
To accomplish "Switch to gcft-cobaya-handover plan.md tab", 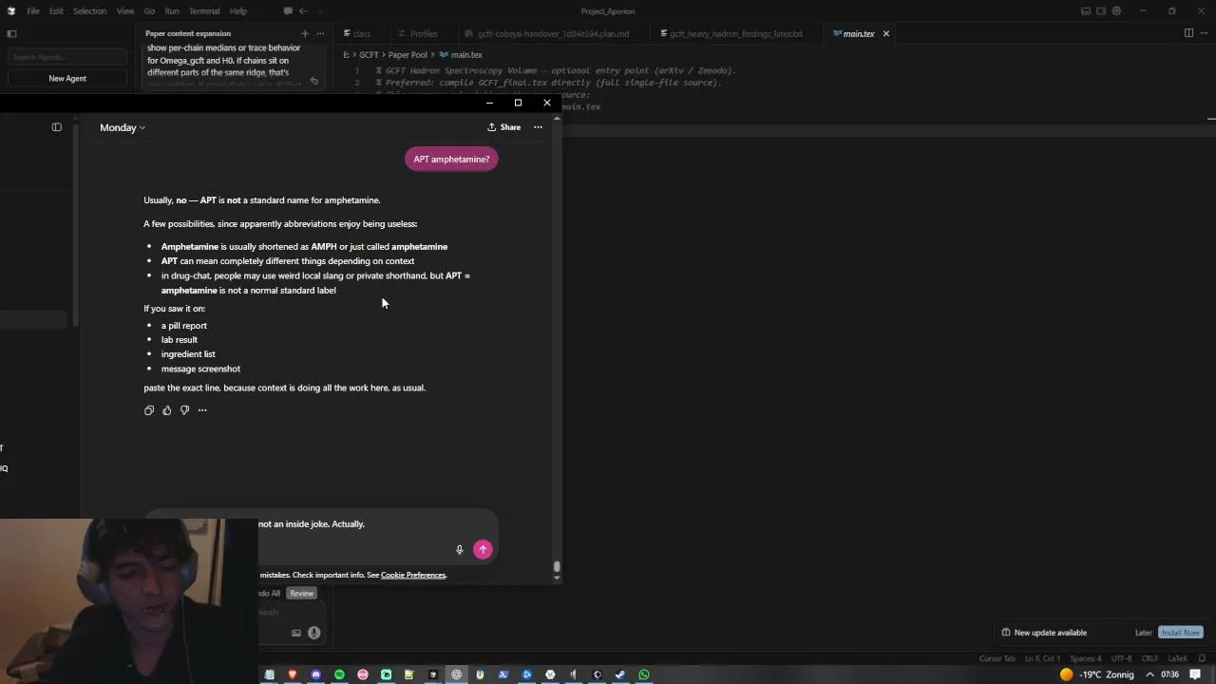I will pos(553,33).
